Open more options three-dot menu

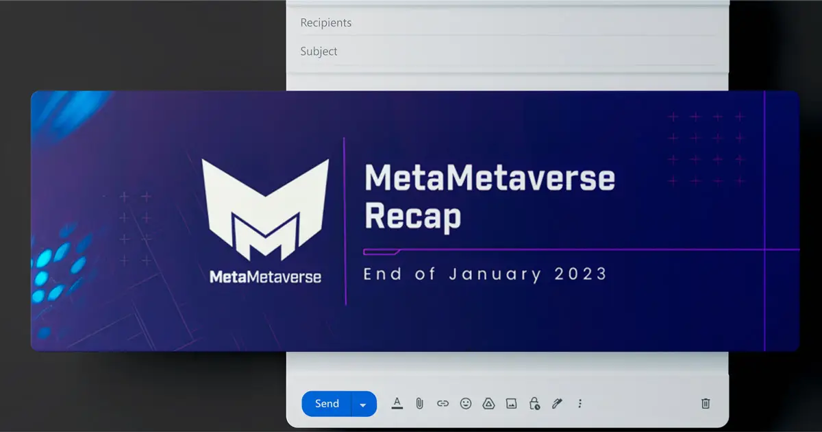(580, 403)
